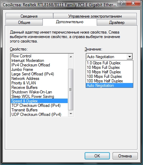
Task: Switch to the Общие tab
Action: pyautogui.click(x=24, y=22)
